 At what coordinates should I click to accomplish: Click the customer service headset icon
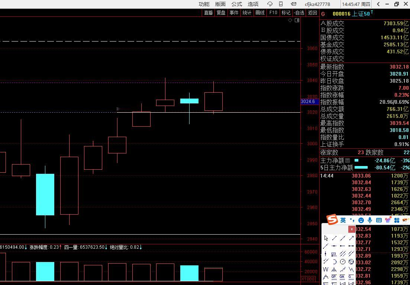coord(270,4)
